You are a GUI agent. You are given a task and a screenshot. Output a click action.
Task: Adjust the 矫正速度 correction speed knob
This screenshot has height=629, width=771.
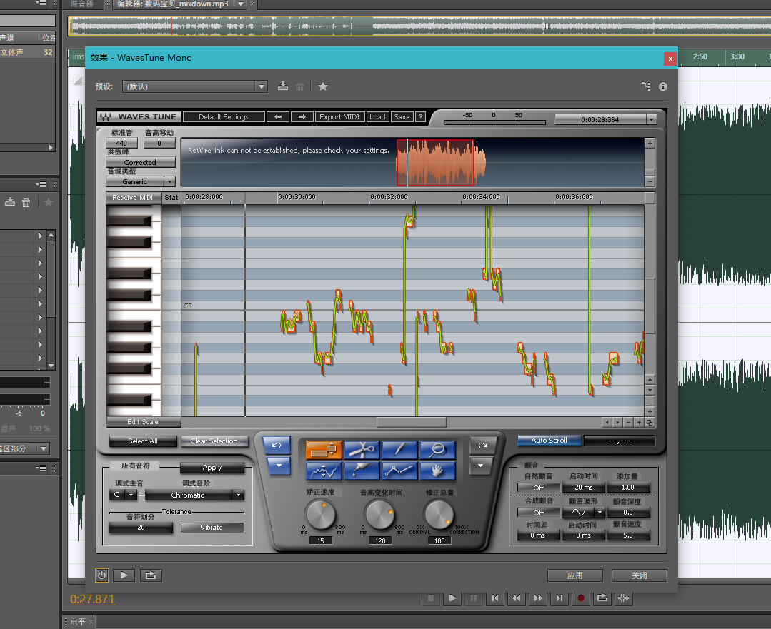[321, 515]
